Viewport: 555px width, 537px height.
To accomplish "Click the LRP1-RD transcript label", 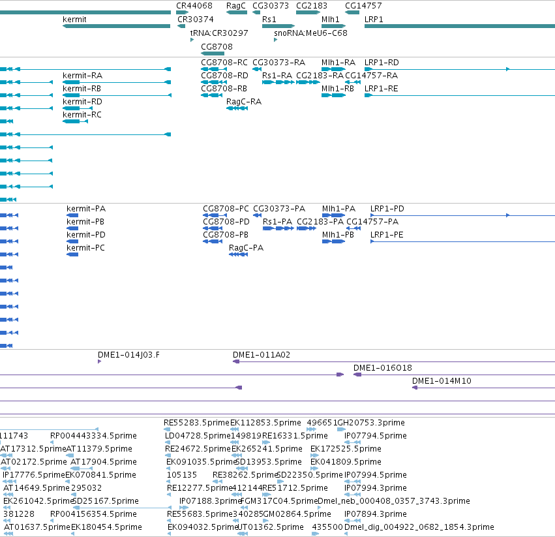I will tap(382, 63).
